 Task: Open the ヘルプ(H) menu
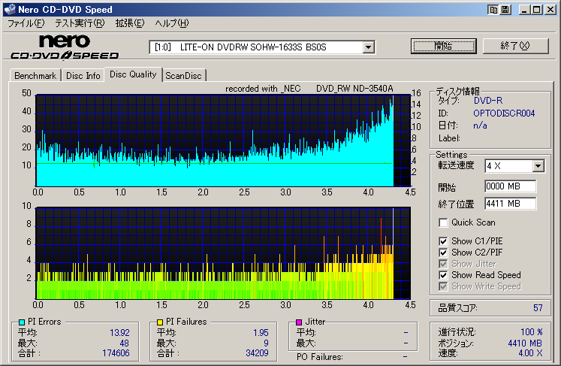172,23
